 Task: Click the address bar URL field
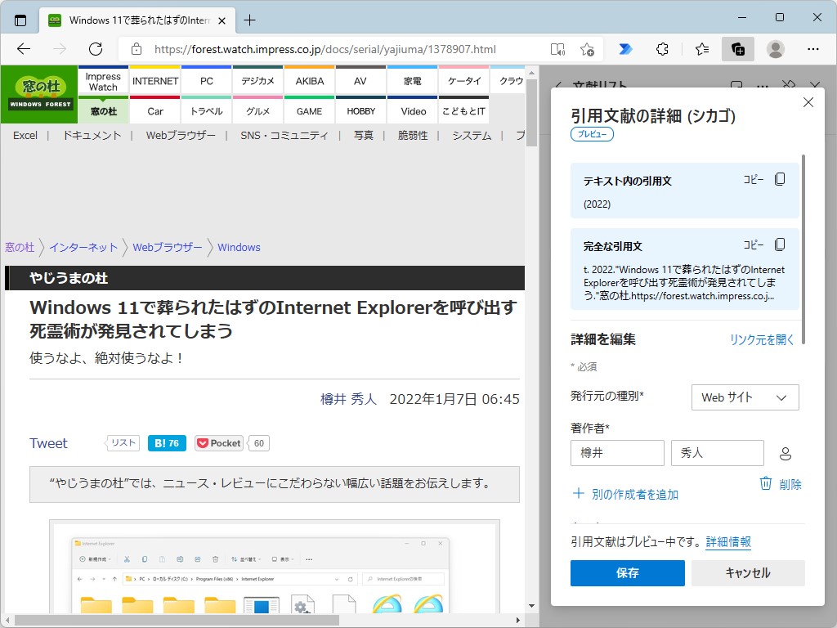click(327, 49)
